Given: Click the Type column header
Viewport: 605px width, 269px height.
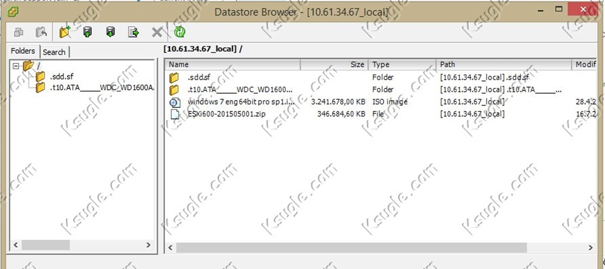Looking at the screenshot, I should click(x=402, y=65).
